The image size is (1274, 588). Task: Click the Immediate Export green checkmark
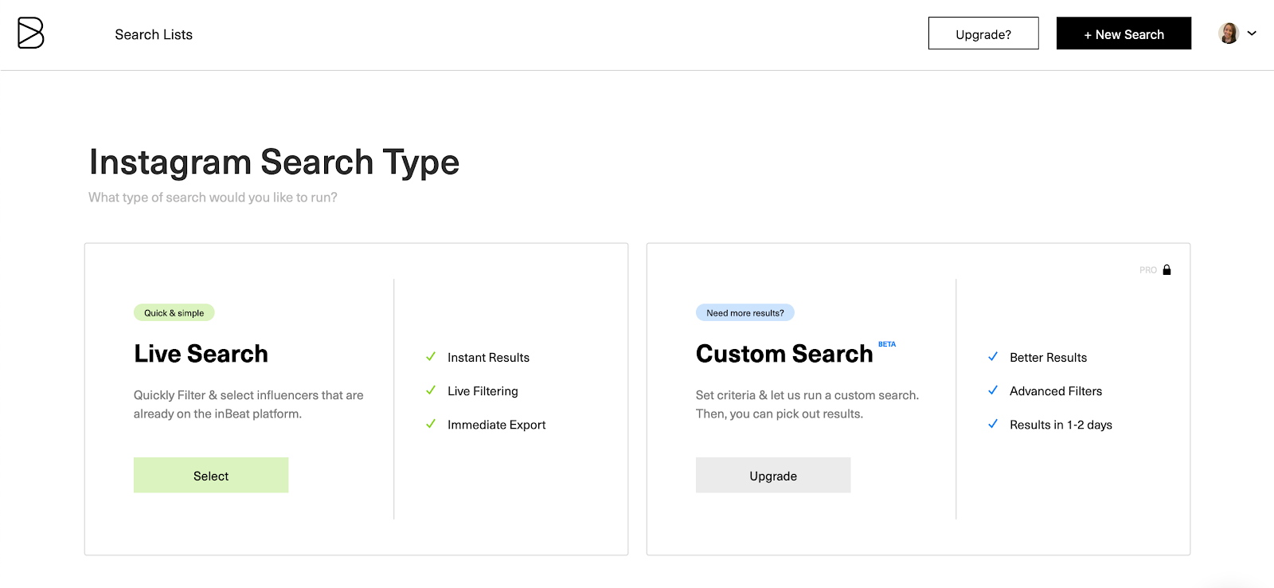pos(431,424)
